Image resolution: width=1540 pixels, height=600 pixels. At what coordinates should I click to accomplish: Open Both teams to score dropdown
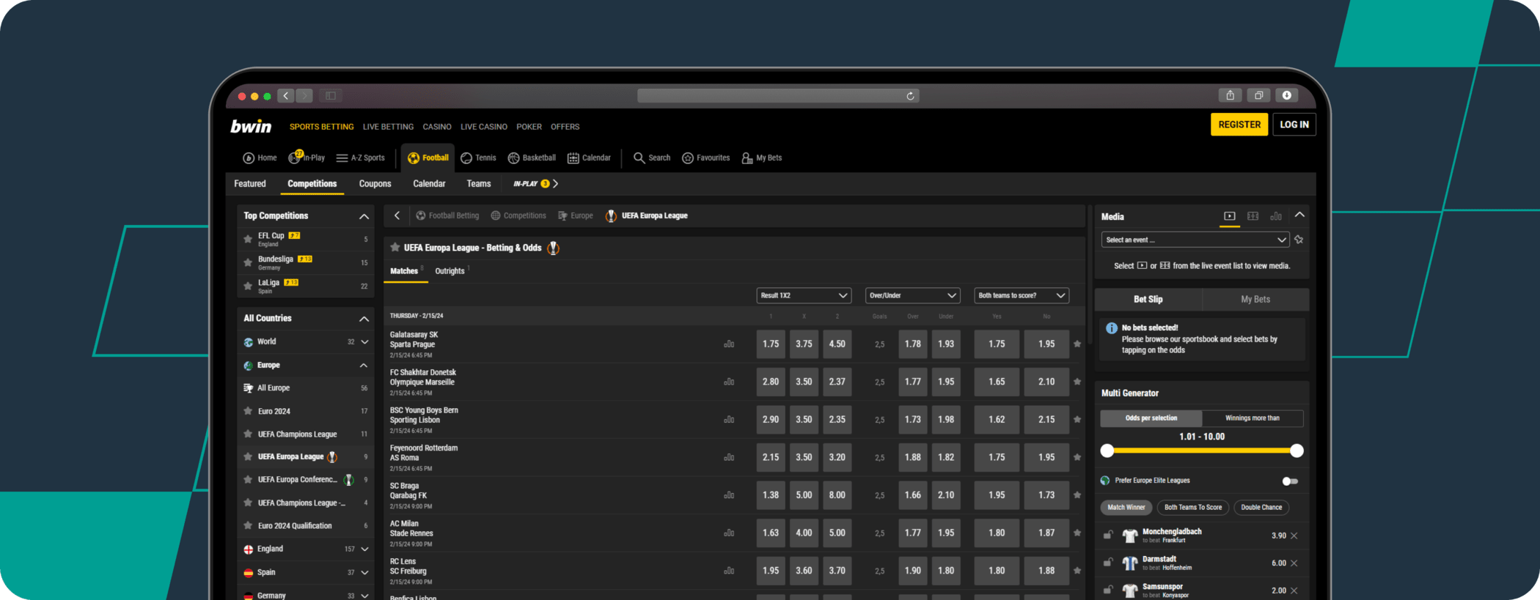[x=1022, y=295]
